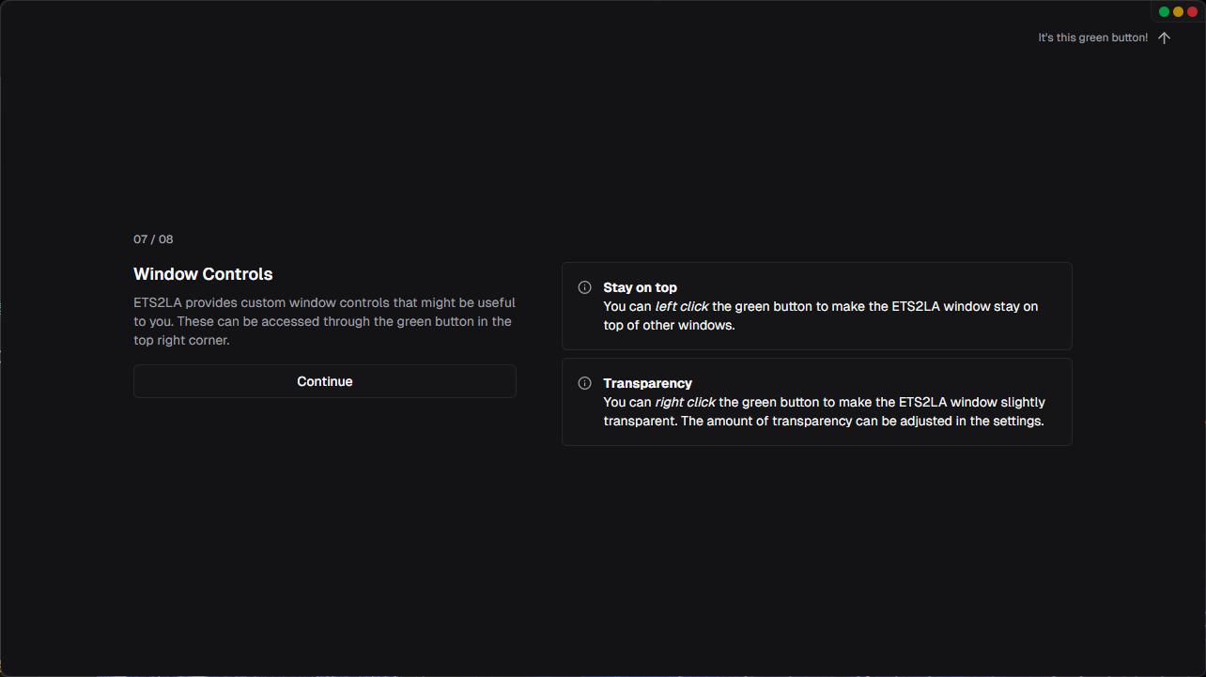Click the italic "left click" text
The image size is (1206, 677).
coord(682,306)
